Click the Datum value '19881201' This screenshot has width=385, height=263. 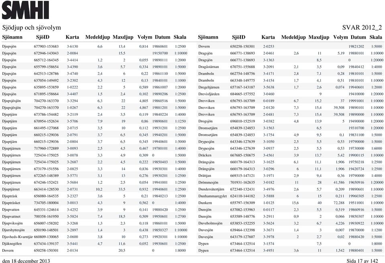click(160, 107)
